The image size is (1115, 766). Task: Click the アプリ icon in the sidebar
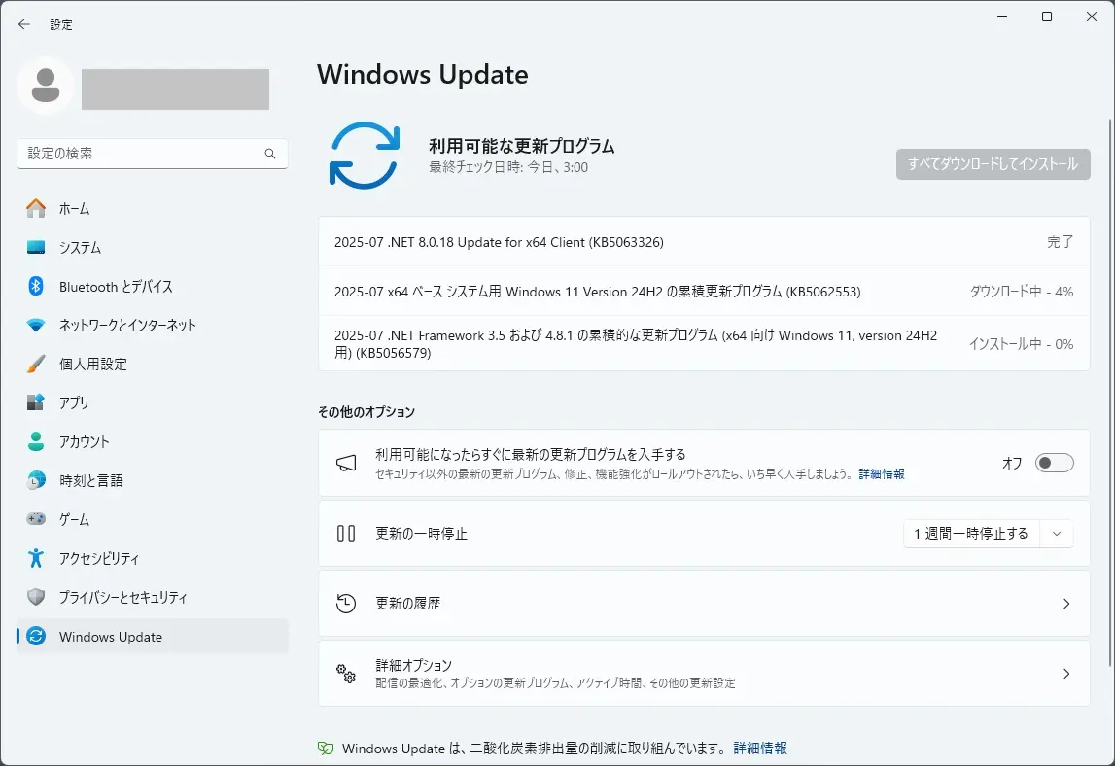point(36,402)
